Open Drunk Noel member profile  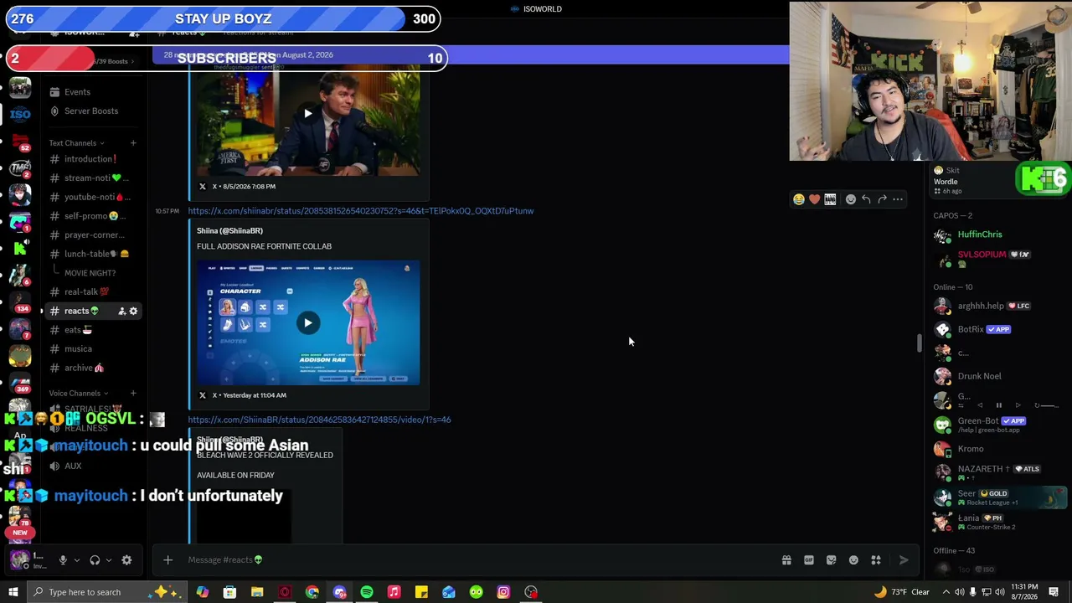coord(979,377)
